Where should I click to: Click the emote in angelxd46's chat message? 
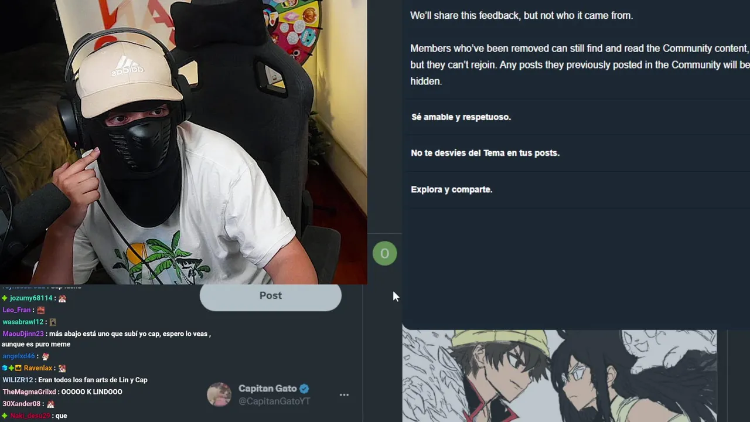[x=45, y=356]
